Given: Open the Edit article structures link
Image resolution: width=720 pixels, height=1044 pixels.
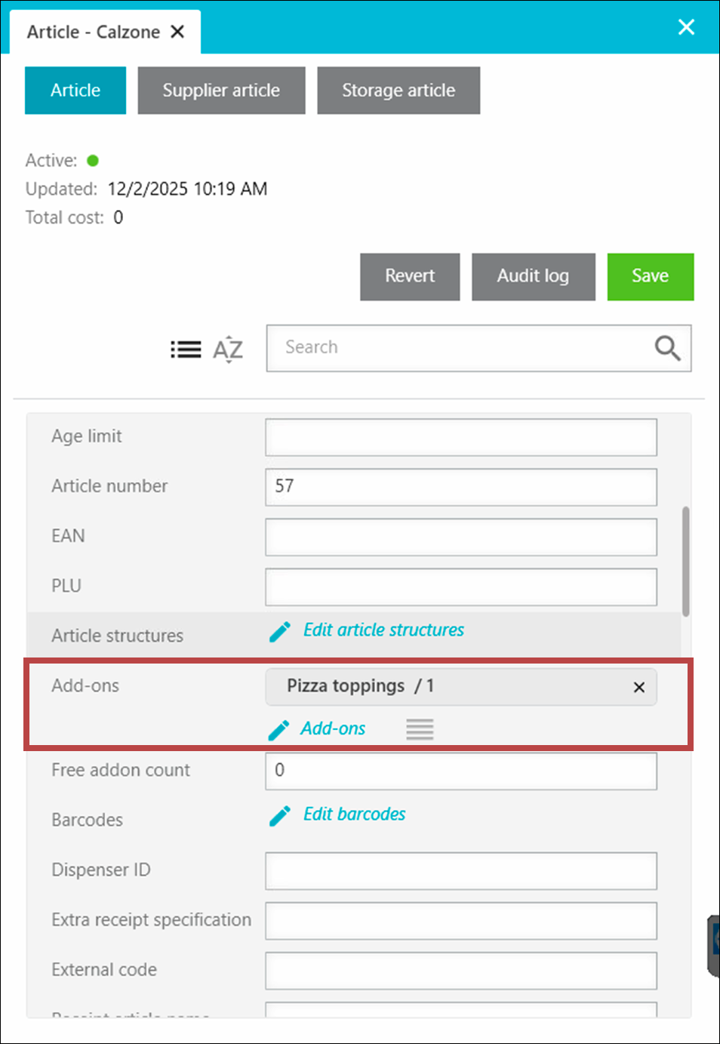Looking at the screenshot, I should (383, 630).
